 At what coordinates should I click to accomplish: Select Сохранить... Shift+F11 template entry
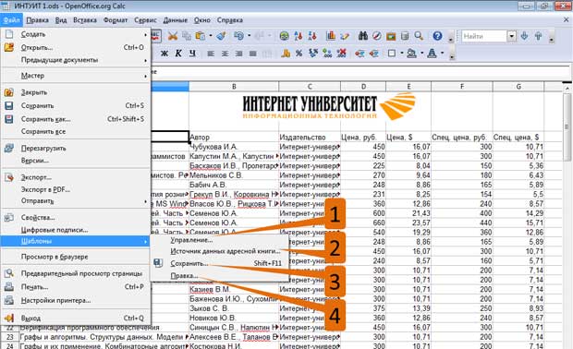[220, 263]
